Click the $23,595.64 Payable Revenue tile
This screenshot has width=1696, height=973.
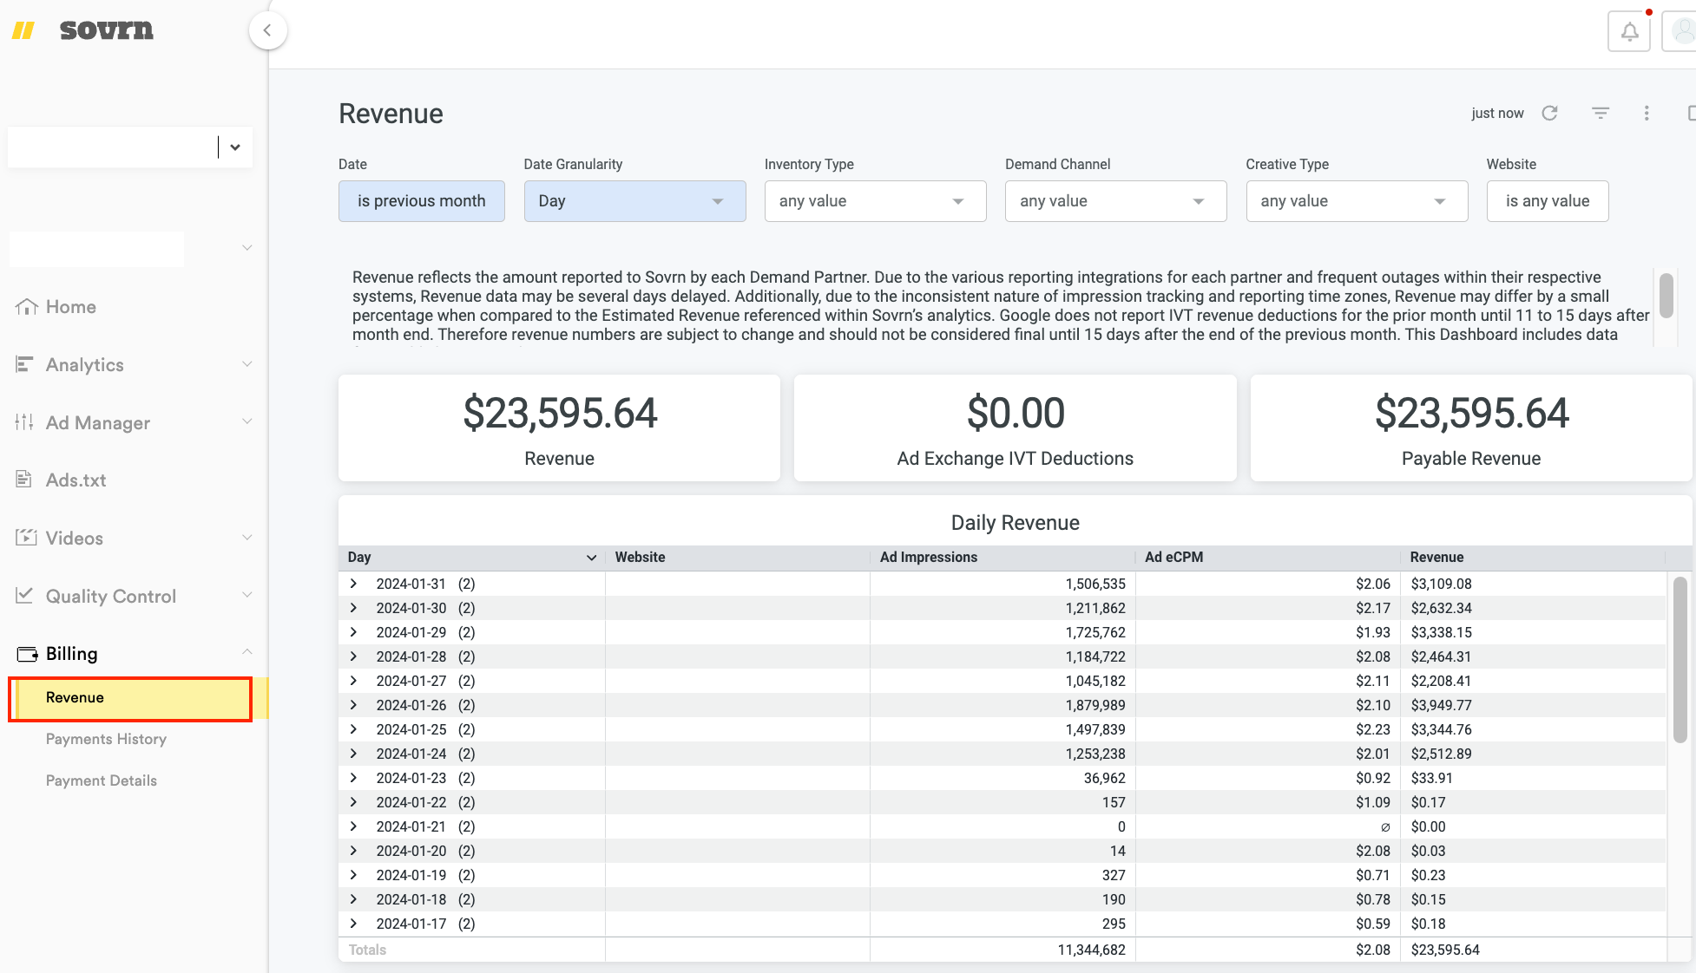[1471, 428]
